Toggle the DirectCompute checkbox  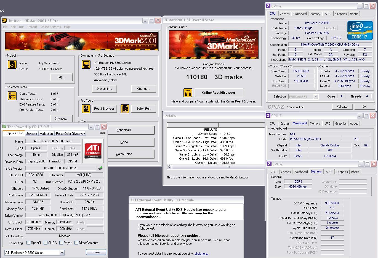click(x=76, y=243)
